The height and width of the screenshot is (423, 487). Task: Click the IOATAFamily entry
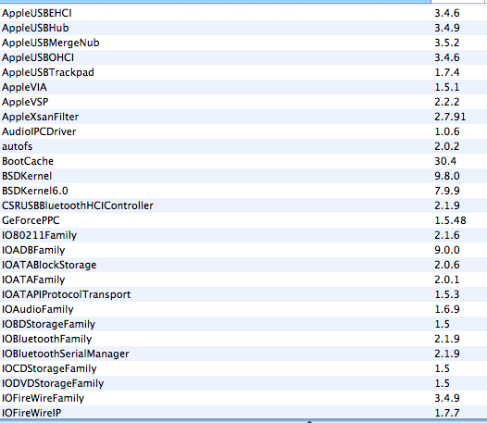pyautogui.click(x=243, y=280)
